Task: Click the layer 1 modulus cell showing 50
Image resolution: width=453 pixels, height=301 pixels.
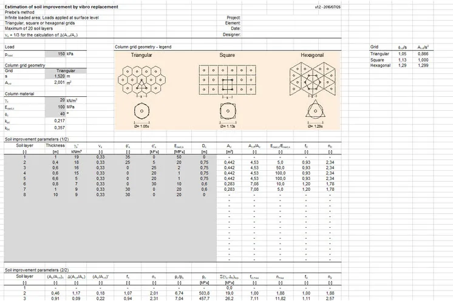Action: pos(179,157)
